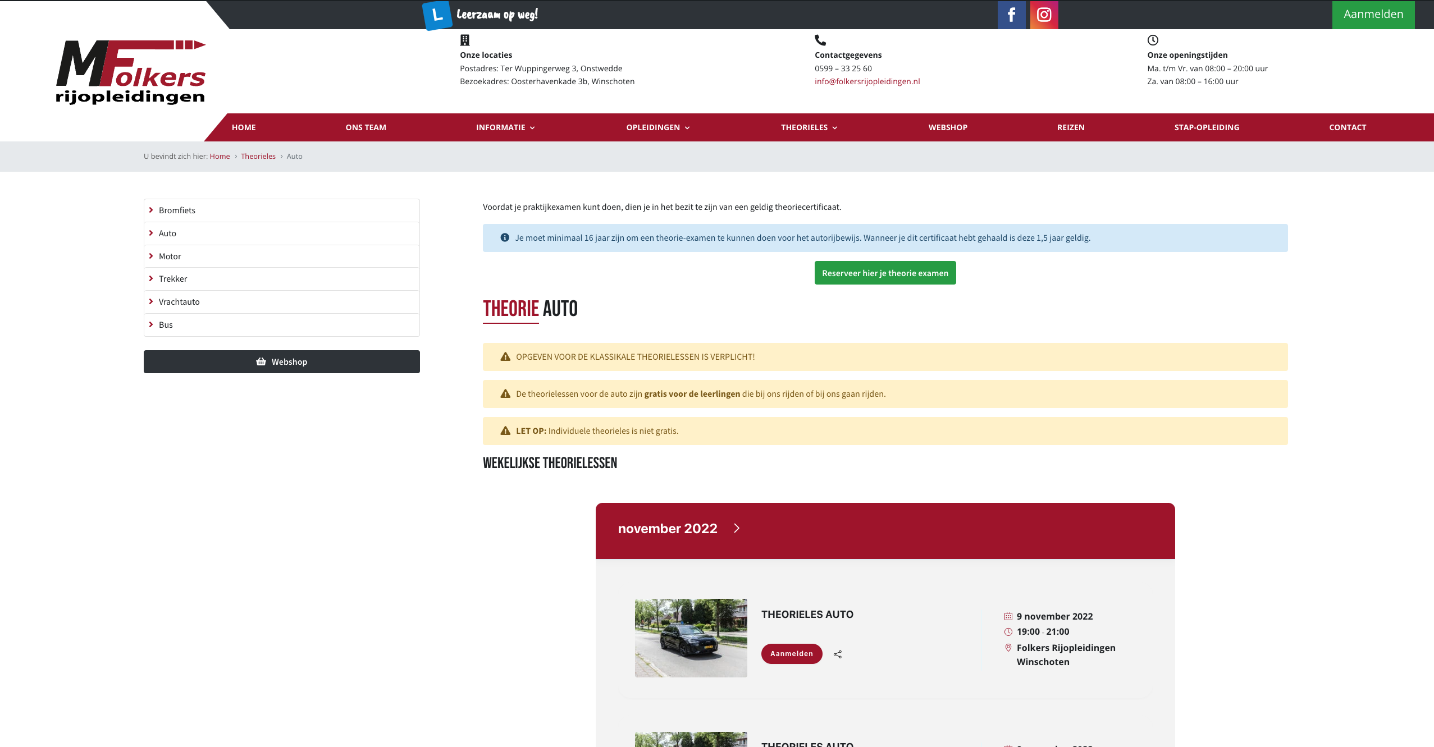Click the dark Webshop sidebar button
The image size is (1434, 747).
(x=281, y=362)
